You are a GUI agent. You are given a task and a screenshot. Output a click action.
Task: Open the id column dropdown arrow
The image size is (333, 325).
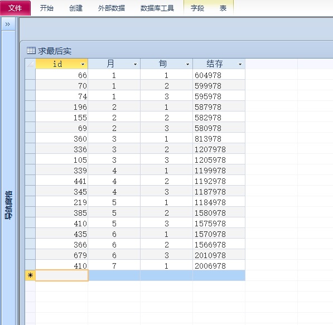click(x=83, y=64)
